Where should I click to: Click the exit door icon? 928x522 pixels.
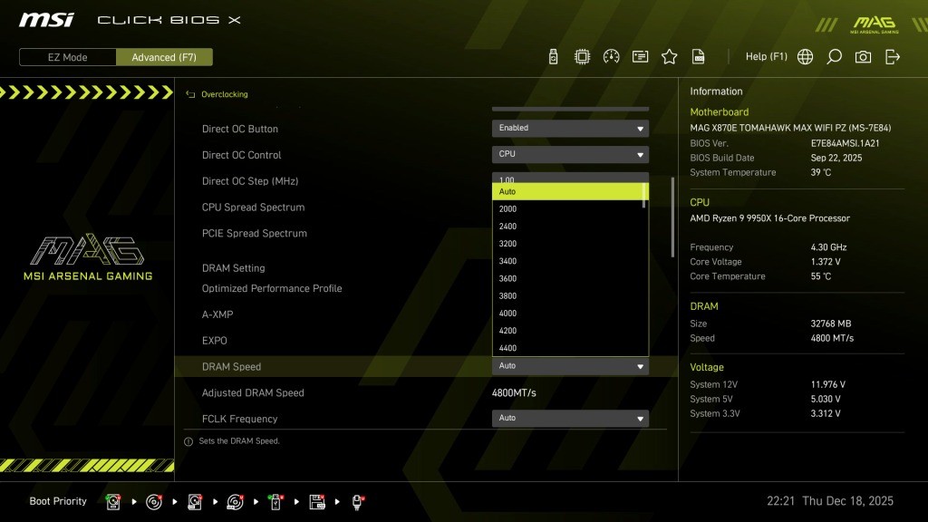[x=893, y=56]
